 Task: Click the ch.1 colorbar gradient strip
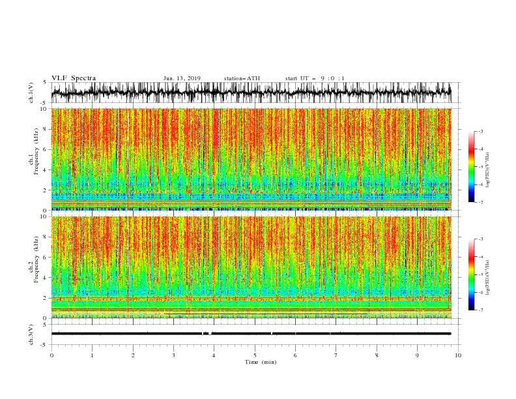pos(471,166)
